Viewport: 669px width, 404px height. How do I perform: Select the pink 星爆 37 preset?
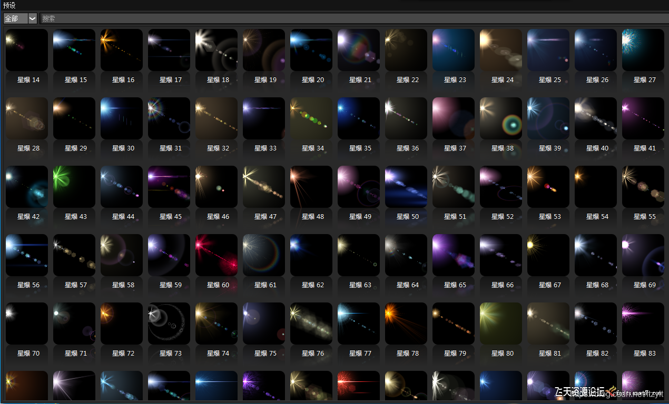pyautogui.click(x=454, y=118)
